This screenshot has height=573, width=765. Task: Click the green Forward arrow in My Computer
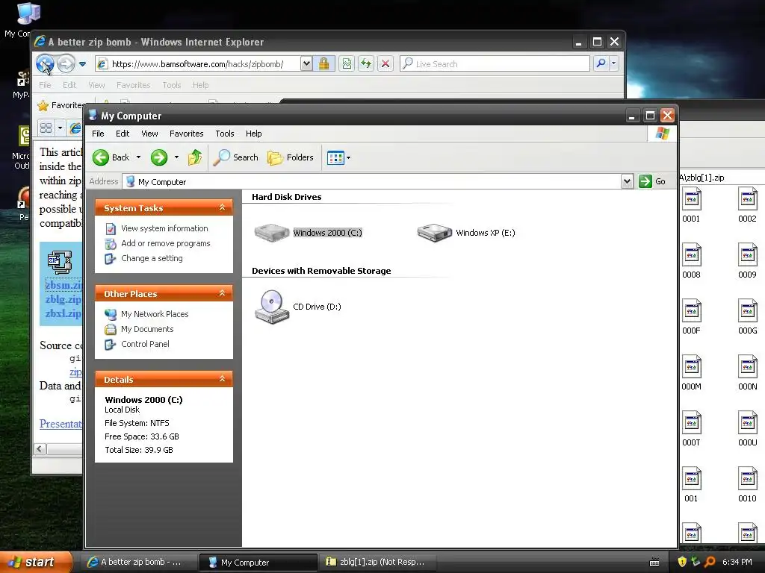click(x=159, y=157)
